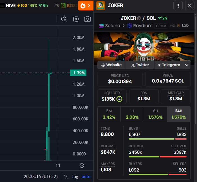
Task: Click the JOKER token avatar icon
Action: click(x=101, y=5)
